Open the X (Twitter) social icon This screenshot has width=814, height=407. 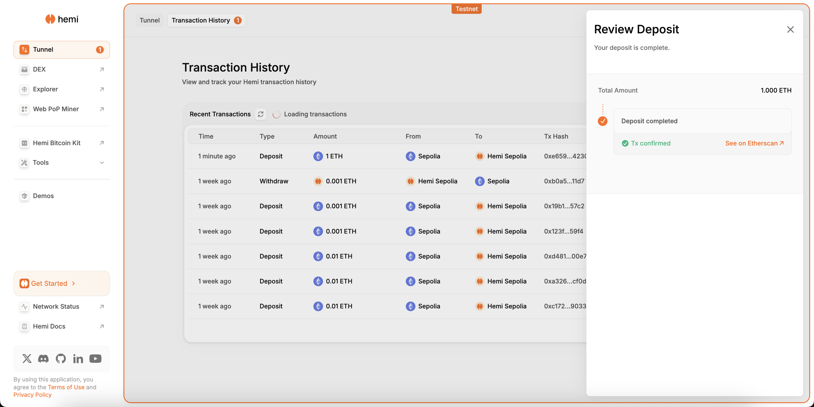click(x=27, y=358)
